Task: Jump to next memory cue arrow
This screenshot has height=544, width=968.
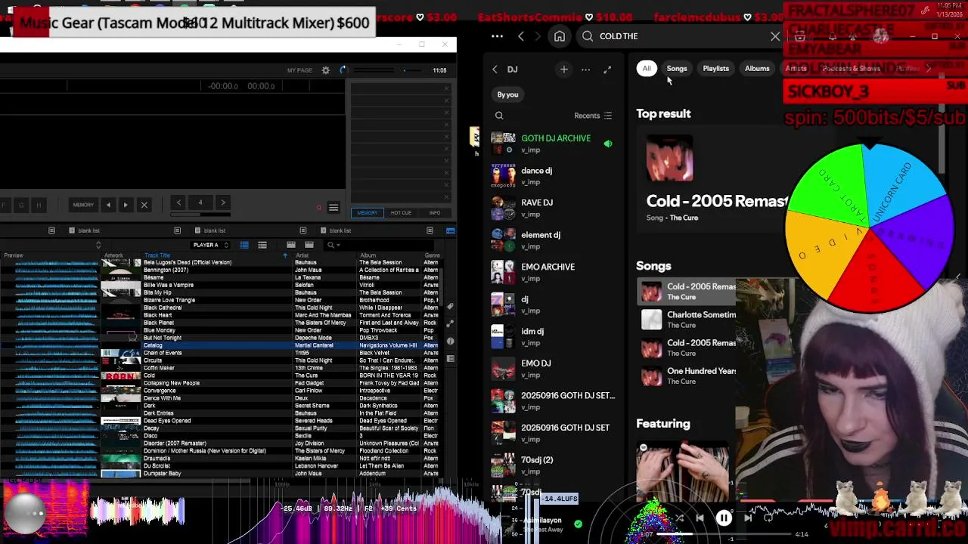Action: (x=126, y=205)
